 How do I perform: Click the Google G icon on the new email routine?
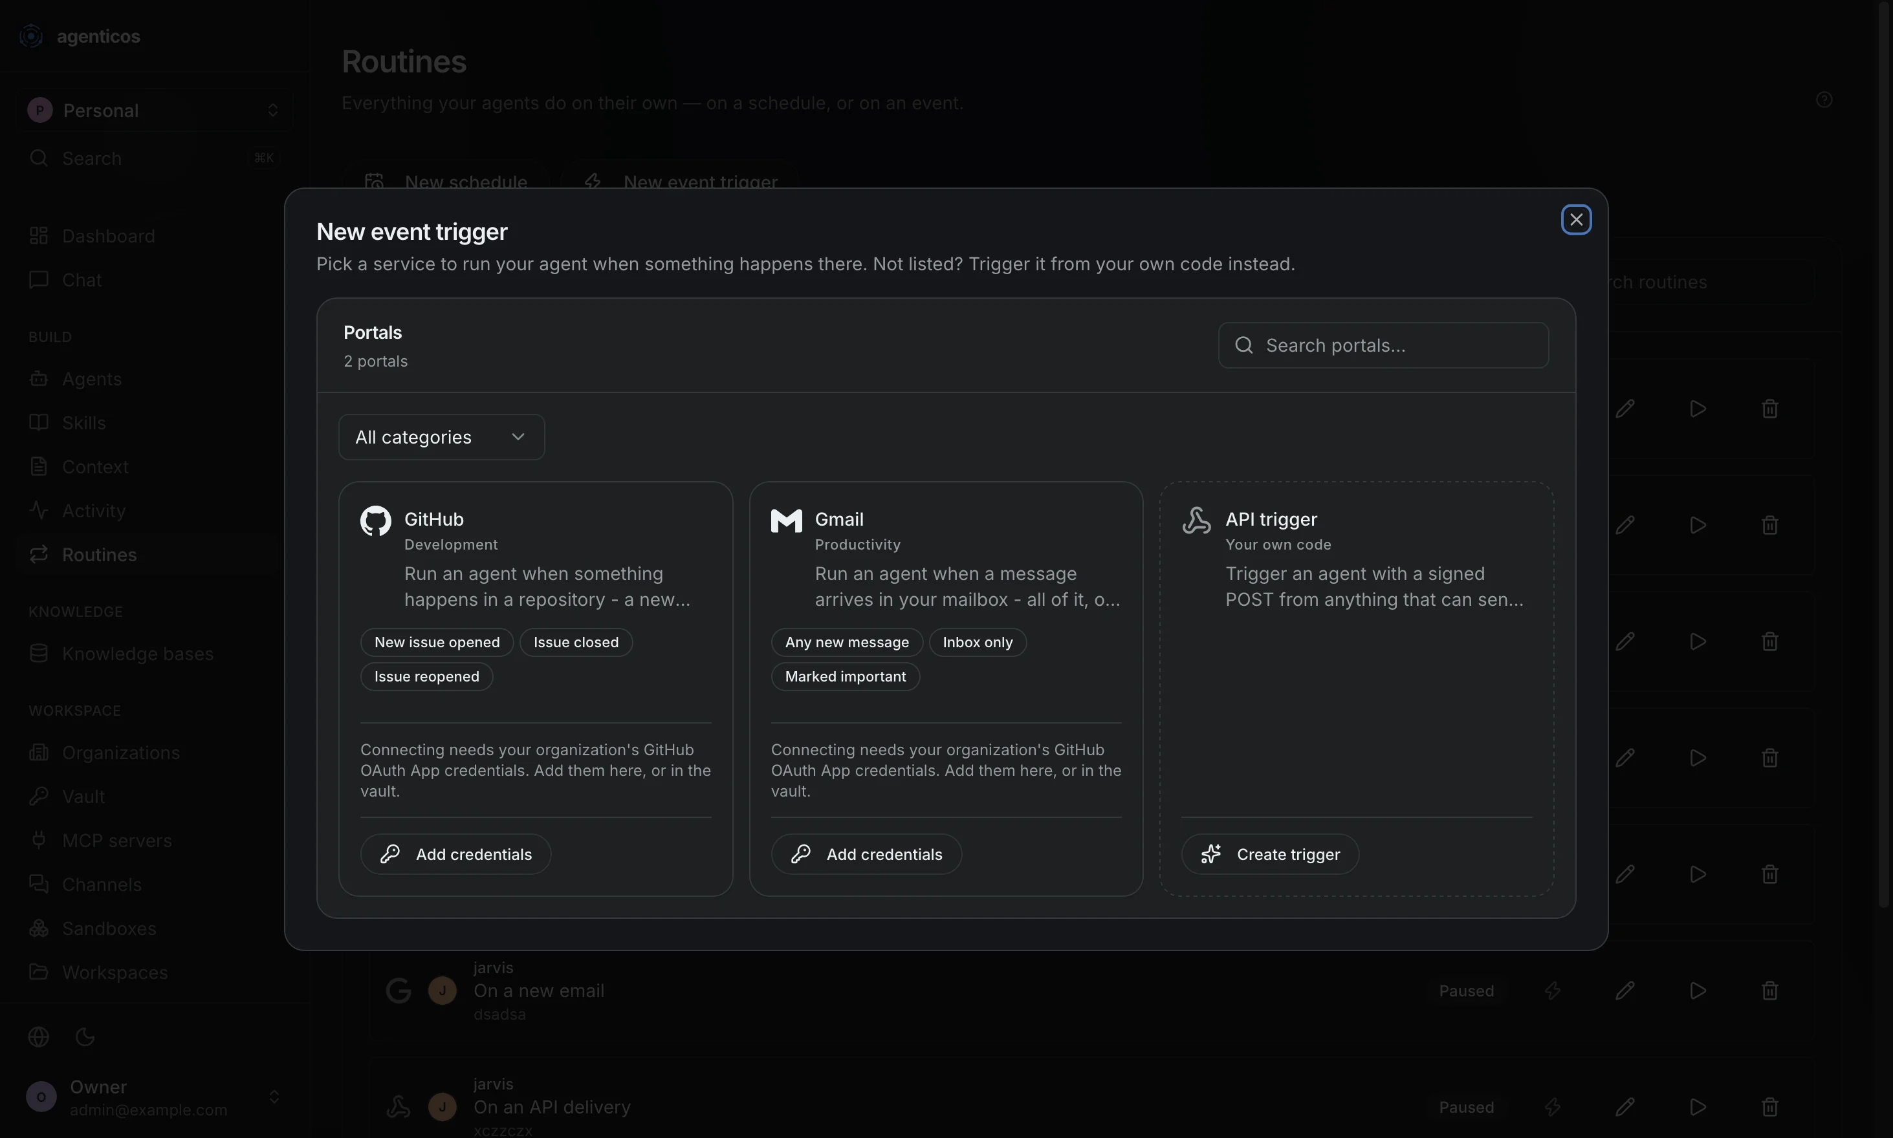(x=399, y=991)
